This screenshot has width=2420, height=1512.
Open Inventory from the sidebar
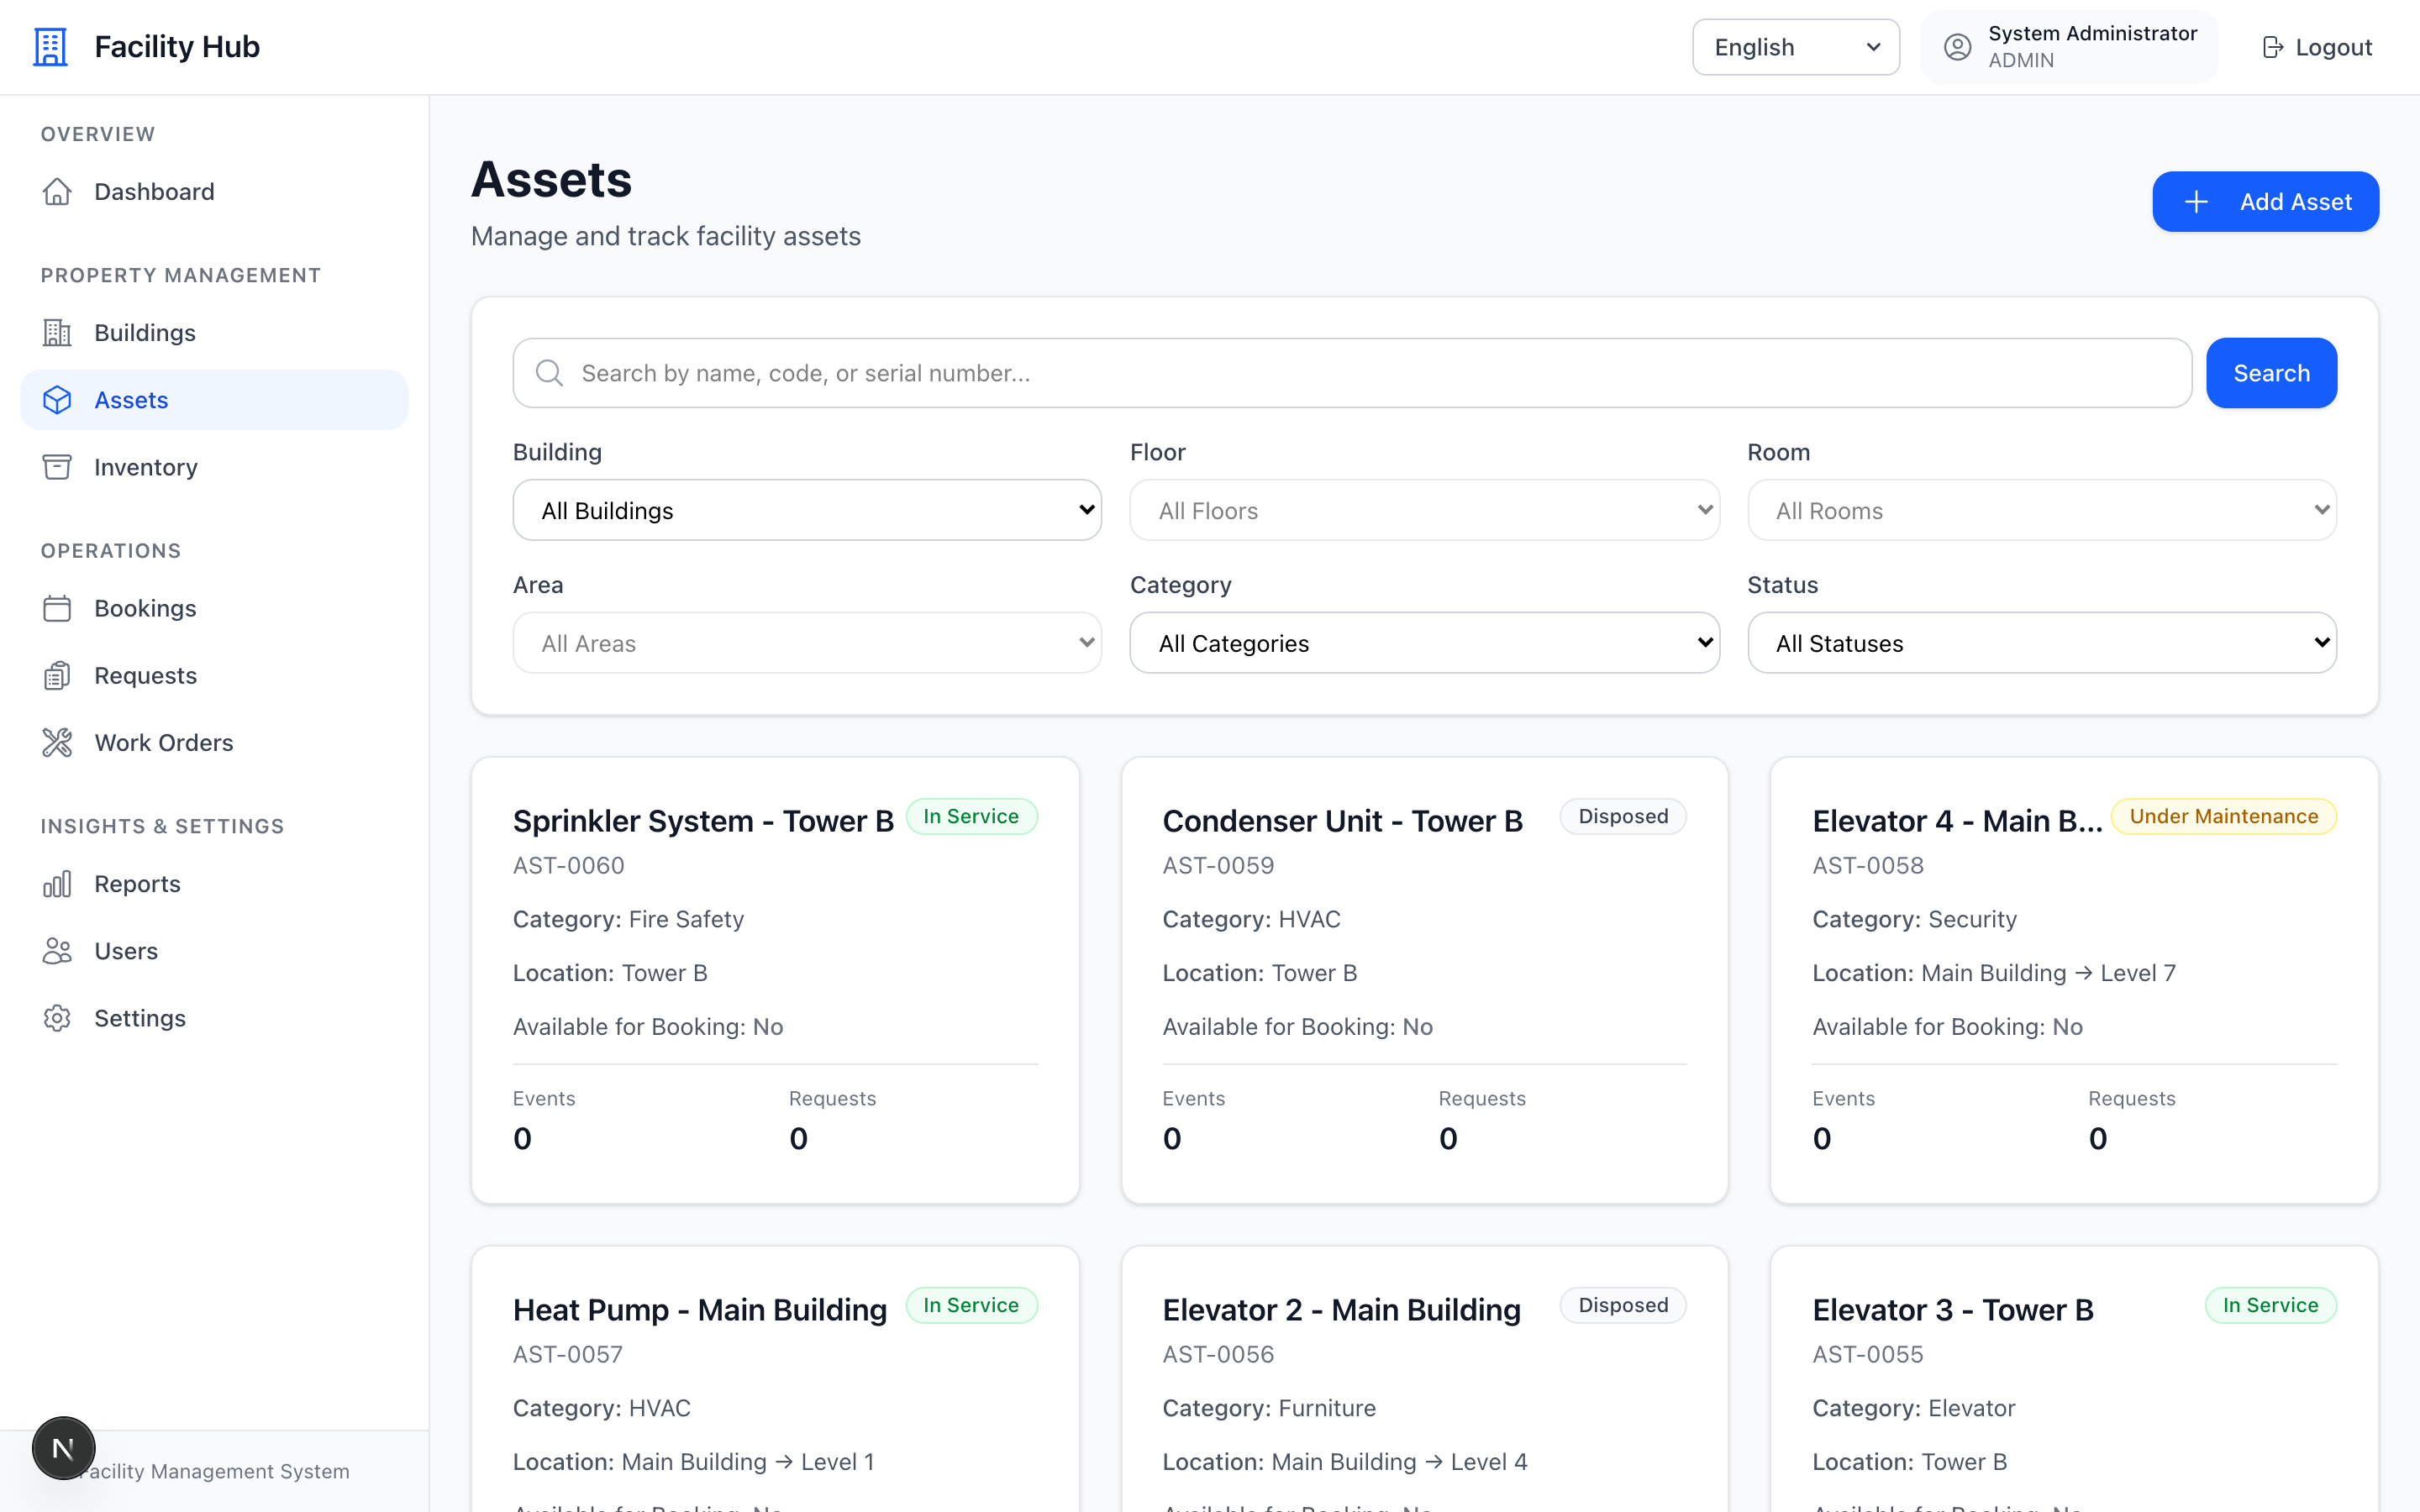tap(214, 467)
